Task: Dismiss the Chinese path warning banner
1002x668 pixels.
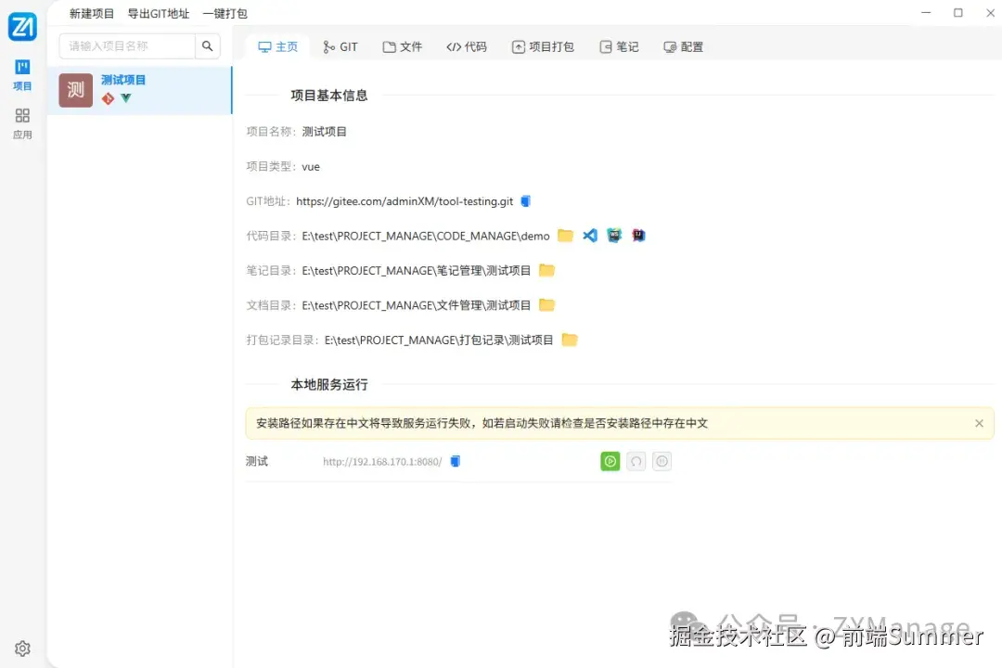Action: pos(979,422)
